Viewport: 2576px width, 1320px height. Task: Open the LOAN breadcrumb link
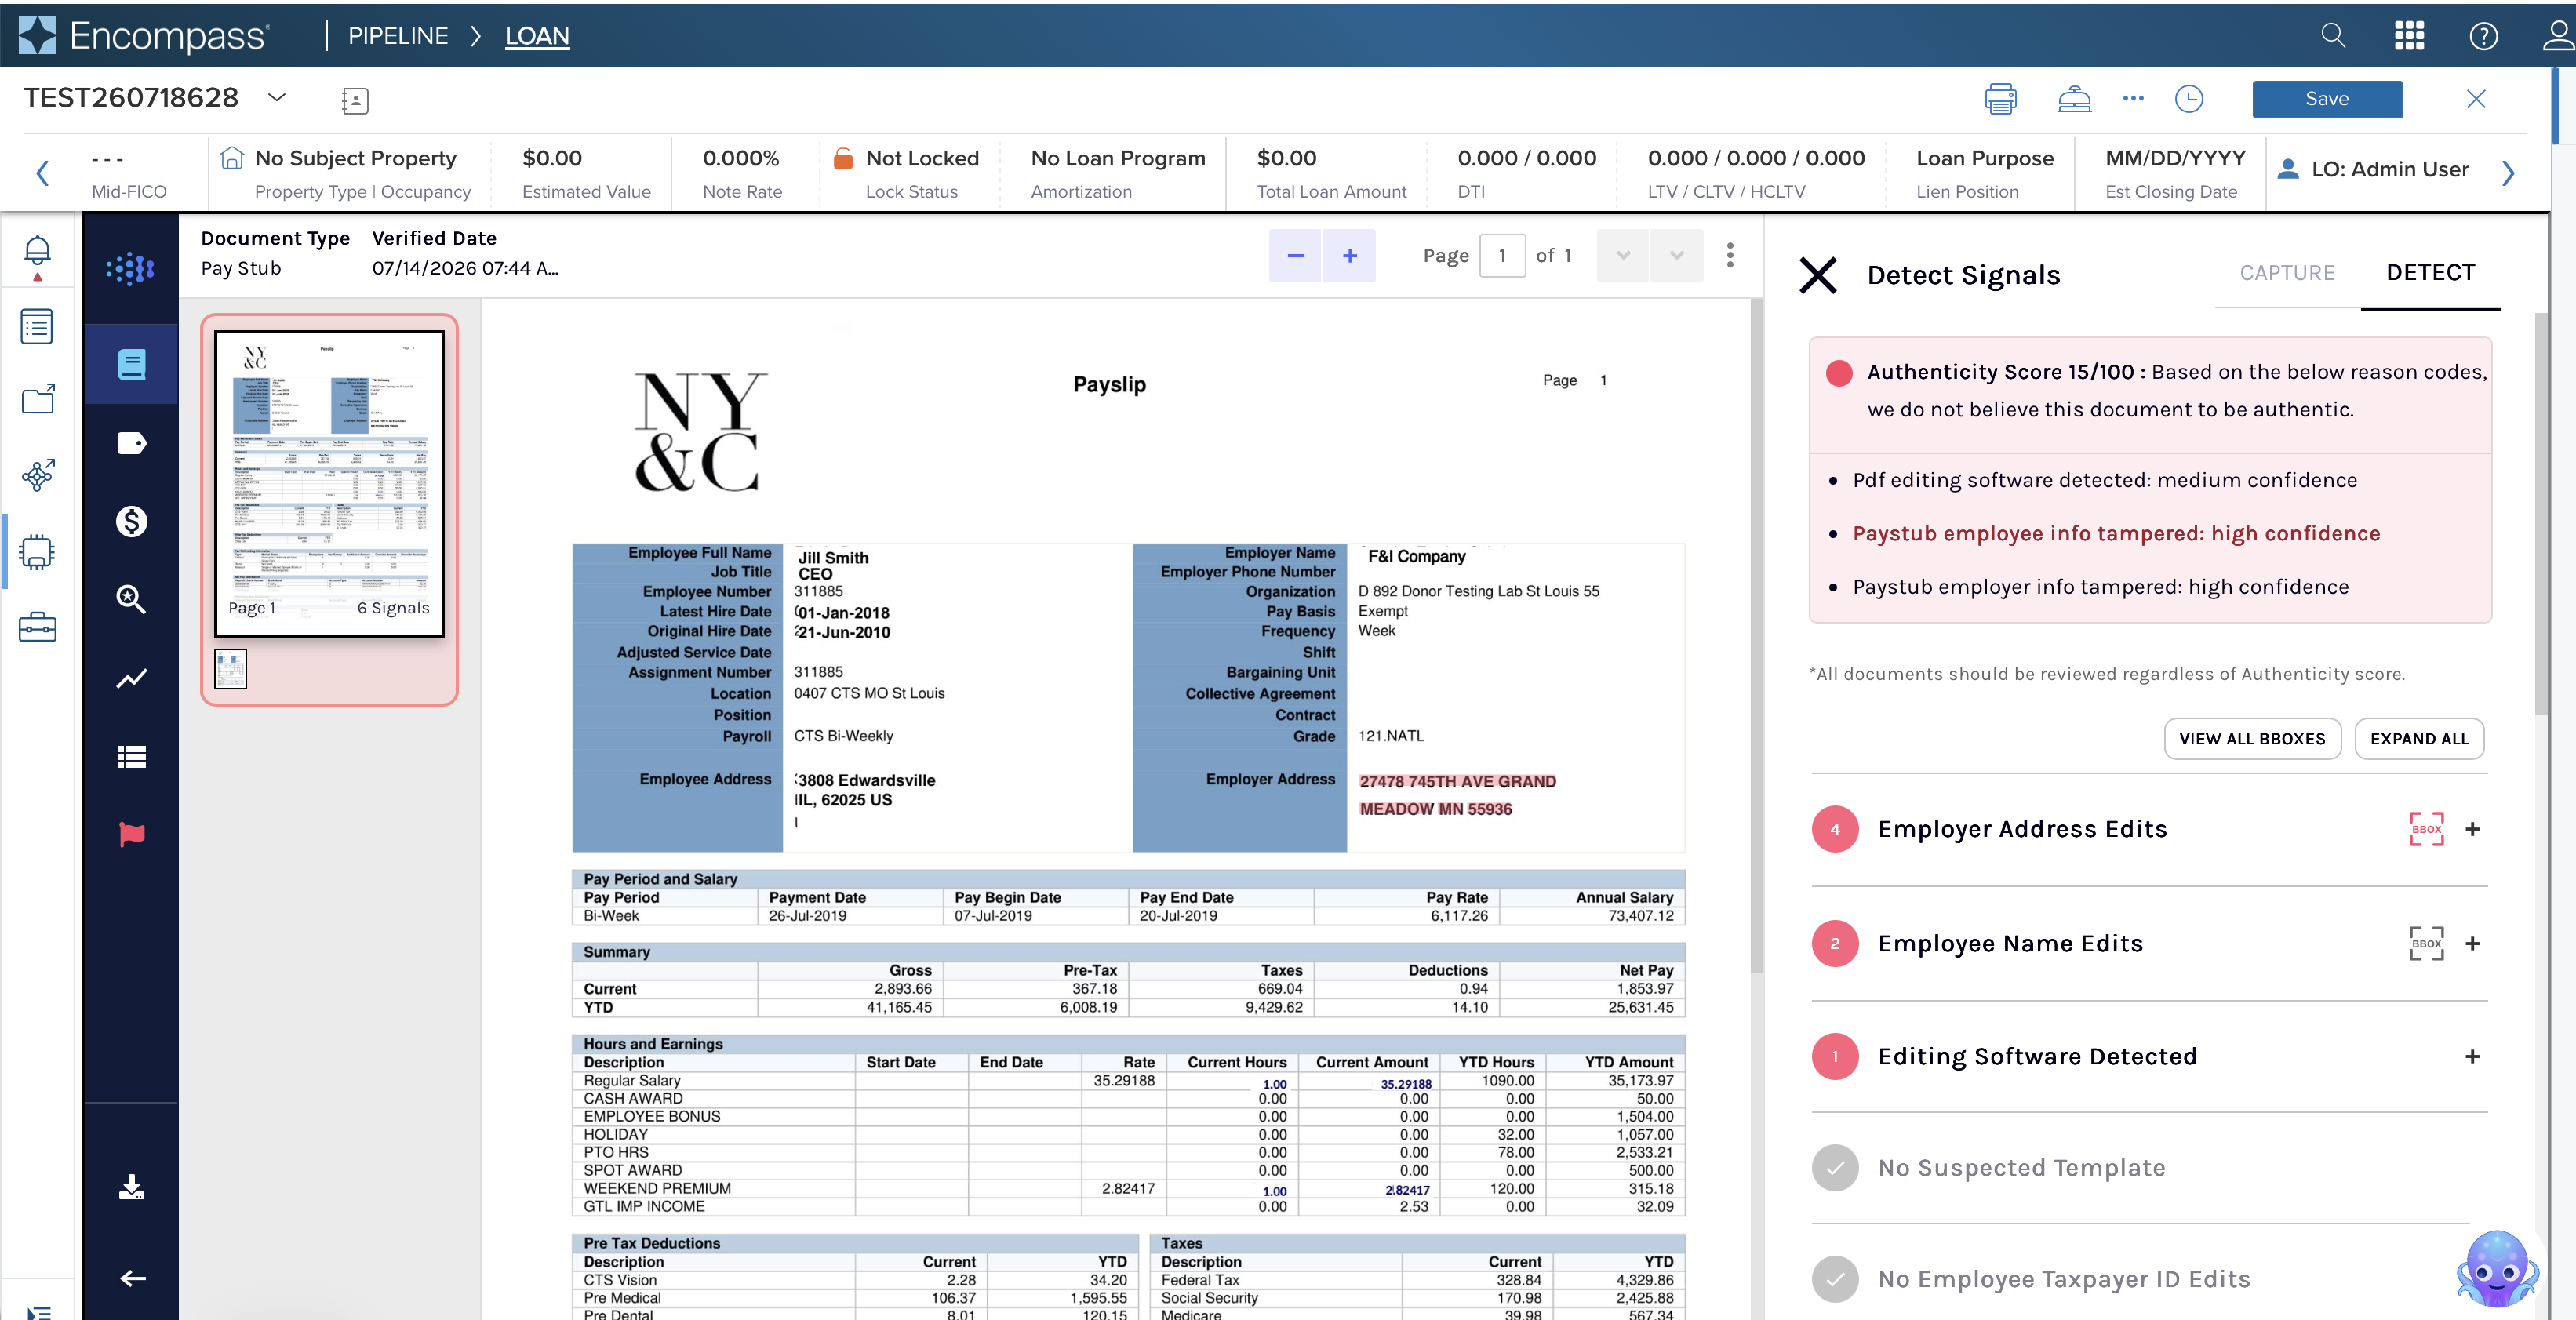pyautogui.click(x=537, y=36)
